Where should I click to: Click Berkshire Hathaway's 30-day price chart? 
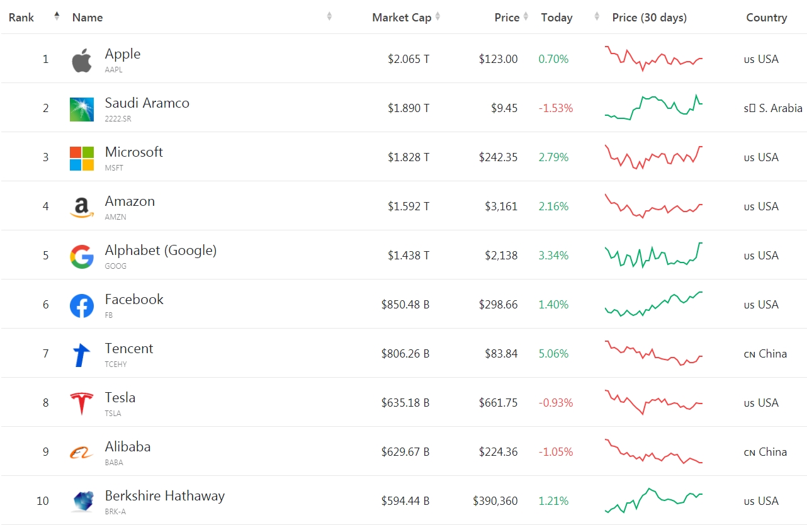click(653, 500)
